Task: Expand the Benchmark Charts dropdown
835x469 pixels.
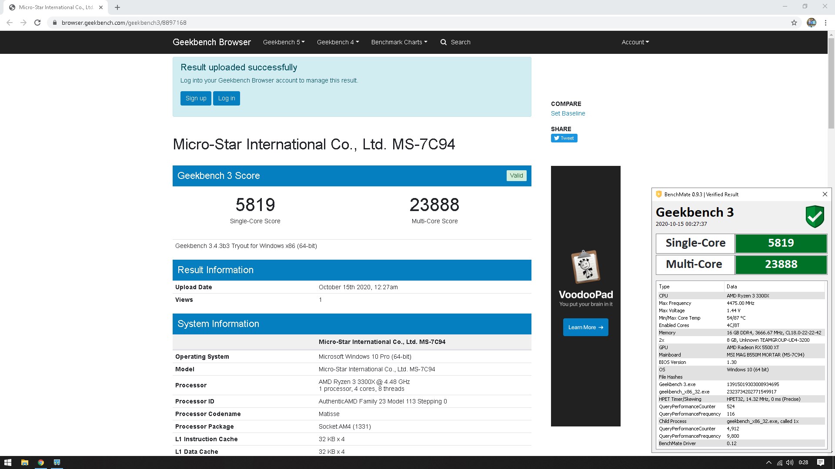Action: [x=399, y=42]
